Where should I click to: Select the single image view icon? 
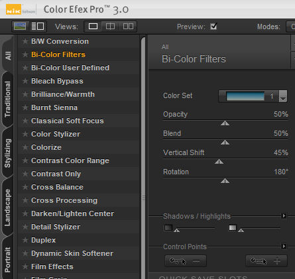[93, 27]
